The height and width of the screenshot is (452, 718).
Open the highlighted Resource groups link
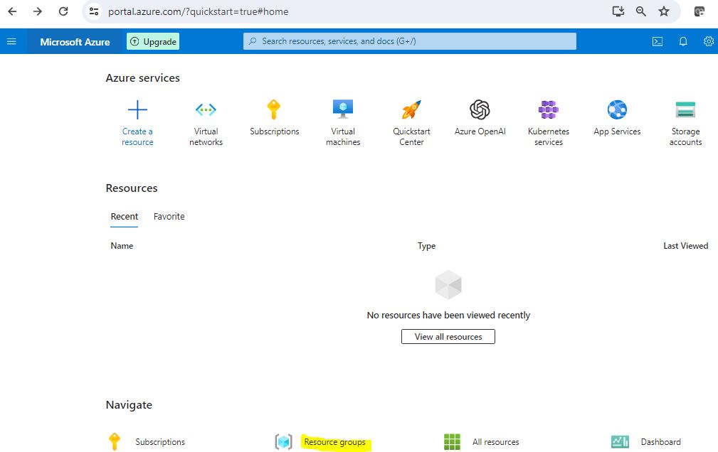tap(334, 442)
